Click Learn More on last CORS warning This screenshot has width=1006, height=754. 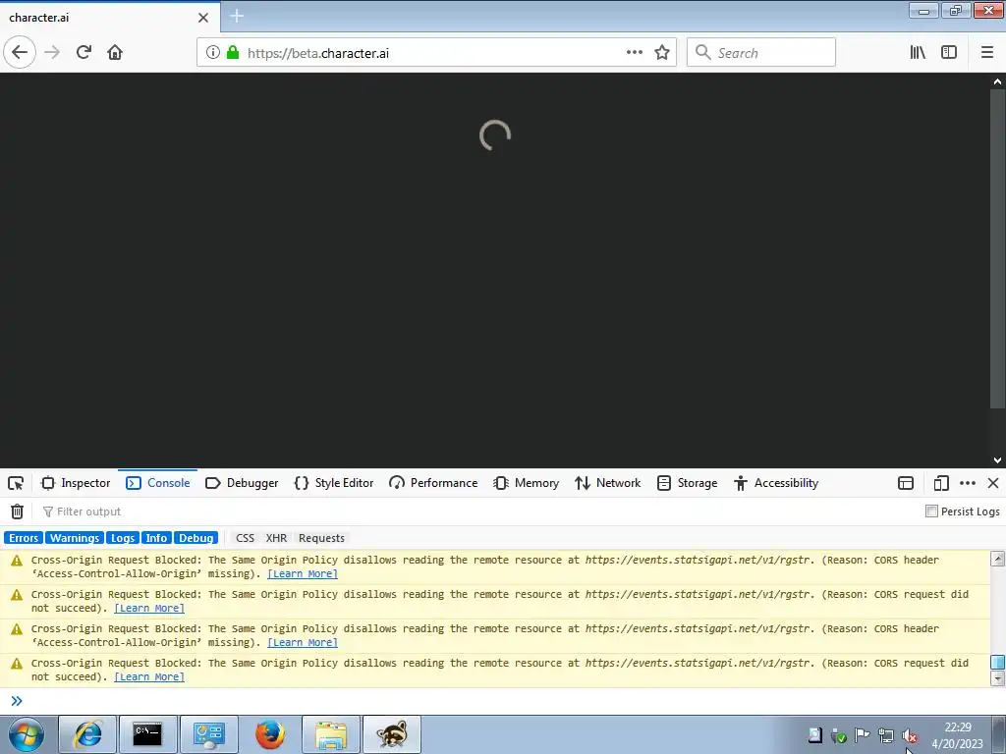149,677
